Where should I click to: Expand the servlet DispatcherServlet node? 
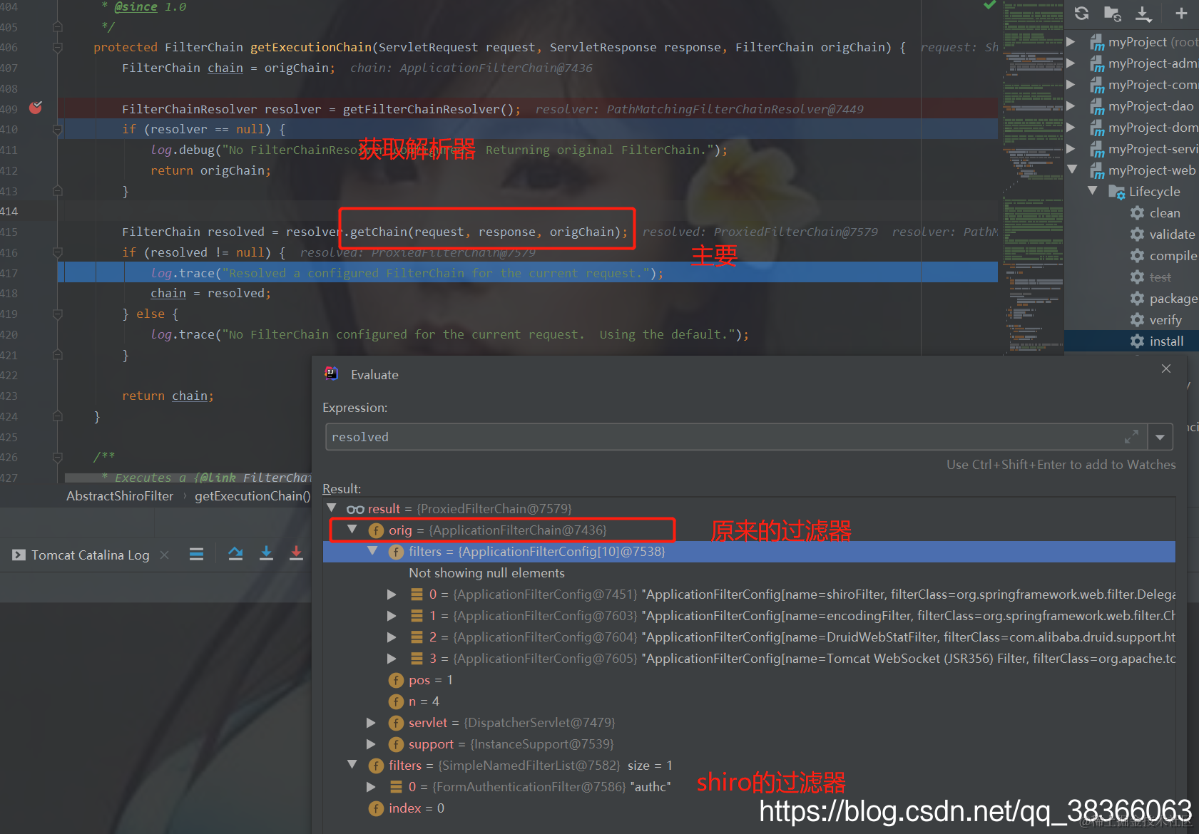click(x=371, y=722)
